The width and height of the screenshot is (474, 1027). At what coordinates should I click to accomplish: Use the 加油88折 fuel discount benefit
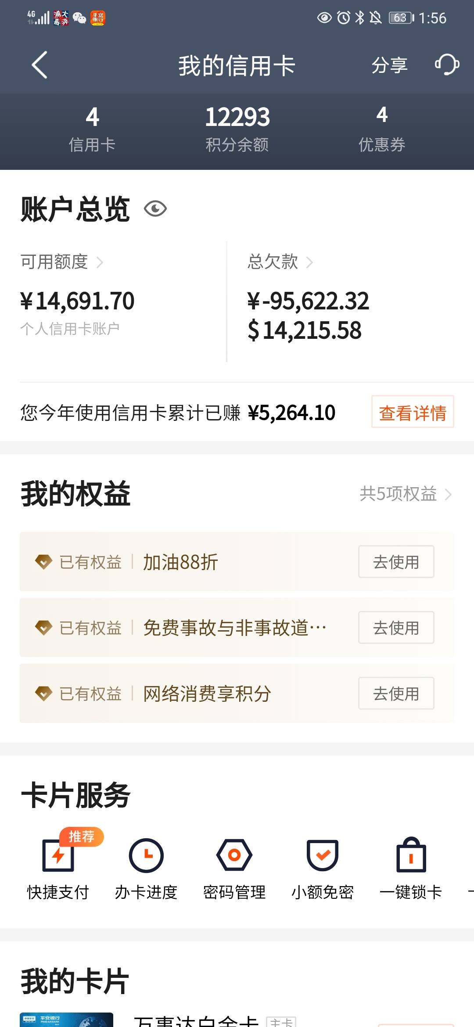396,562
